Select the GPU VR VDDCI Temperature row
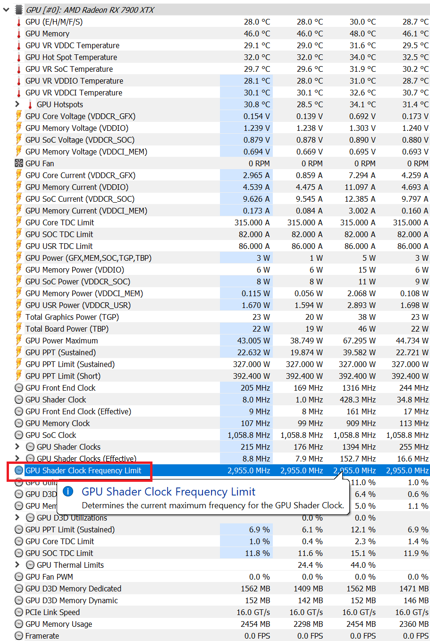Image resolution: width=430 pixels, height=641 pixels. [222, 93]
